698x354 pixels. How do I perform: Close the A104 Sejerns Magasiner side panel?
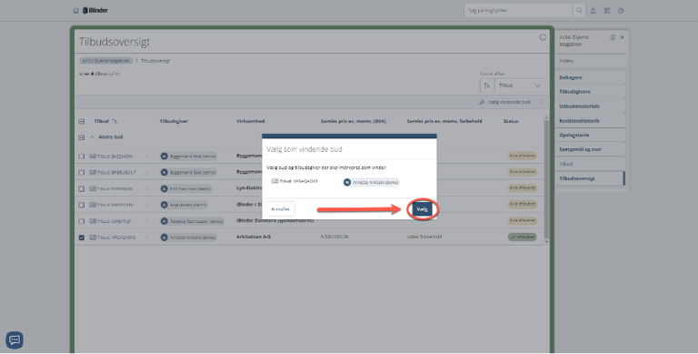(623, 37)
